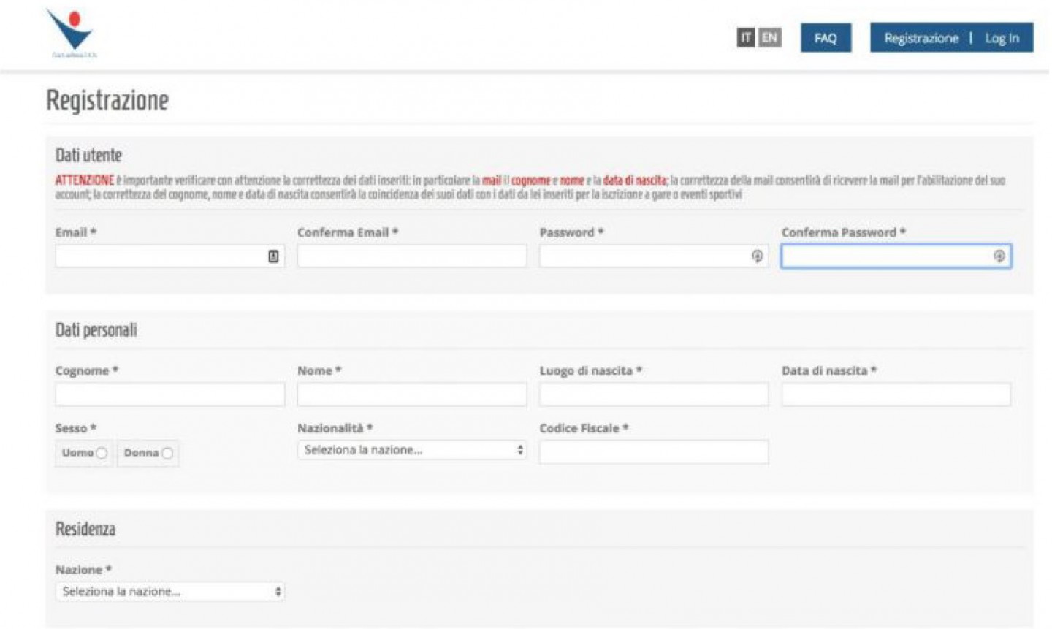Click the Codice Fiscale * label
Viewport: 1052px width, 629px height.
coord(584,428)
